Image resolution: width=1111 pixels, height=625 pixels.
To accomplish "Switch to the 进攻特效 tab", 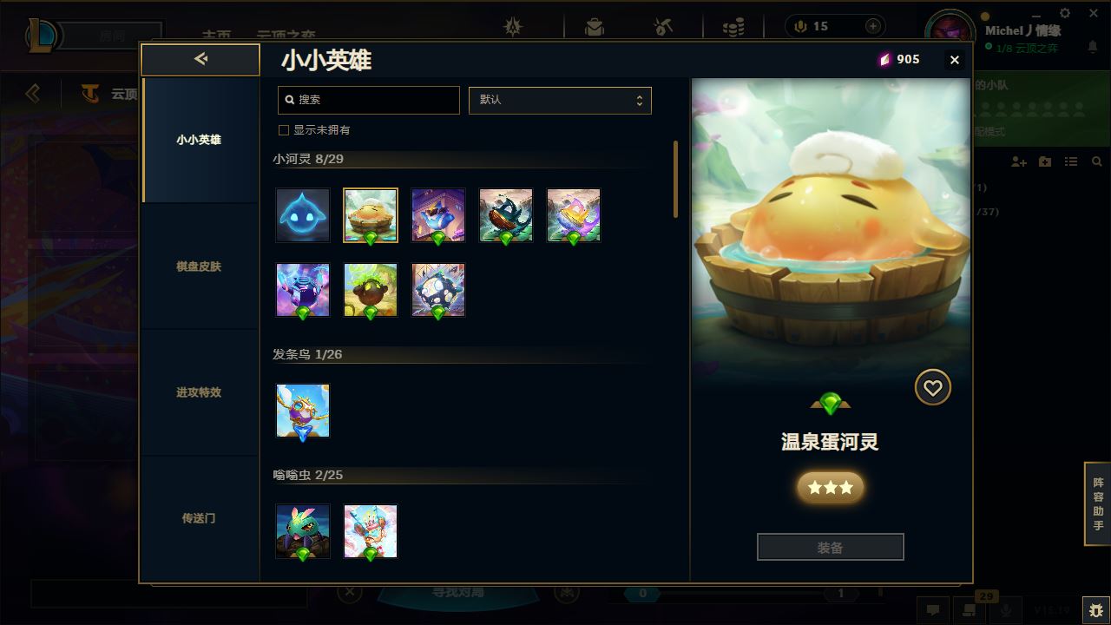I will pyautogui.click(x=199, y=392).
